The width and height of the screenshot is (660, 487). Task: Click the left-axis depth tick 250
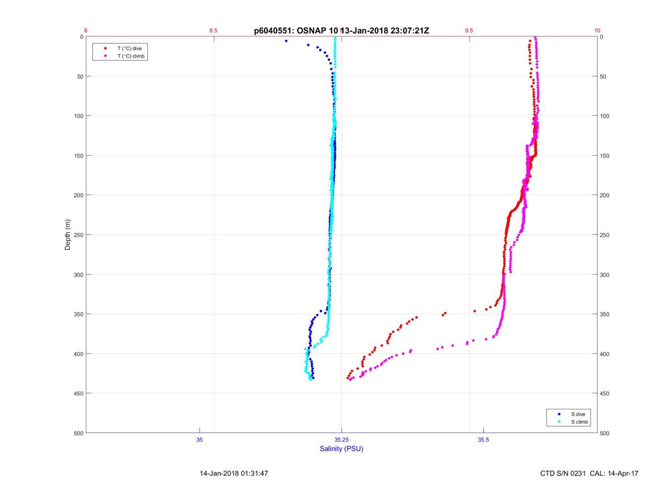tap(78, 235)
